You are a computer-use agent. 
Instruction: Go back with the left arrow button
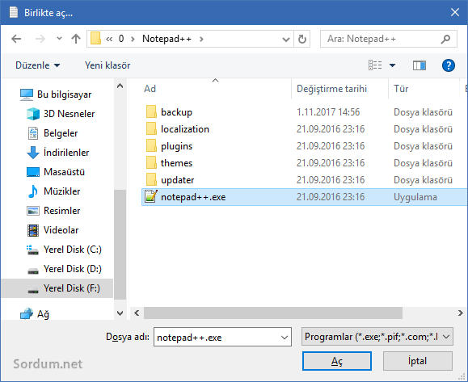pos(16,39)
